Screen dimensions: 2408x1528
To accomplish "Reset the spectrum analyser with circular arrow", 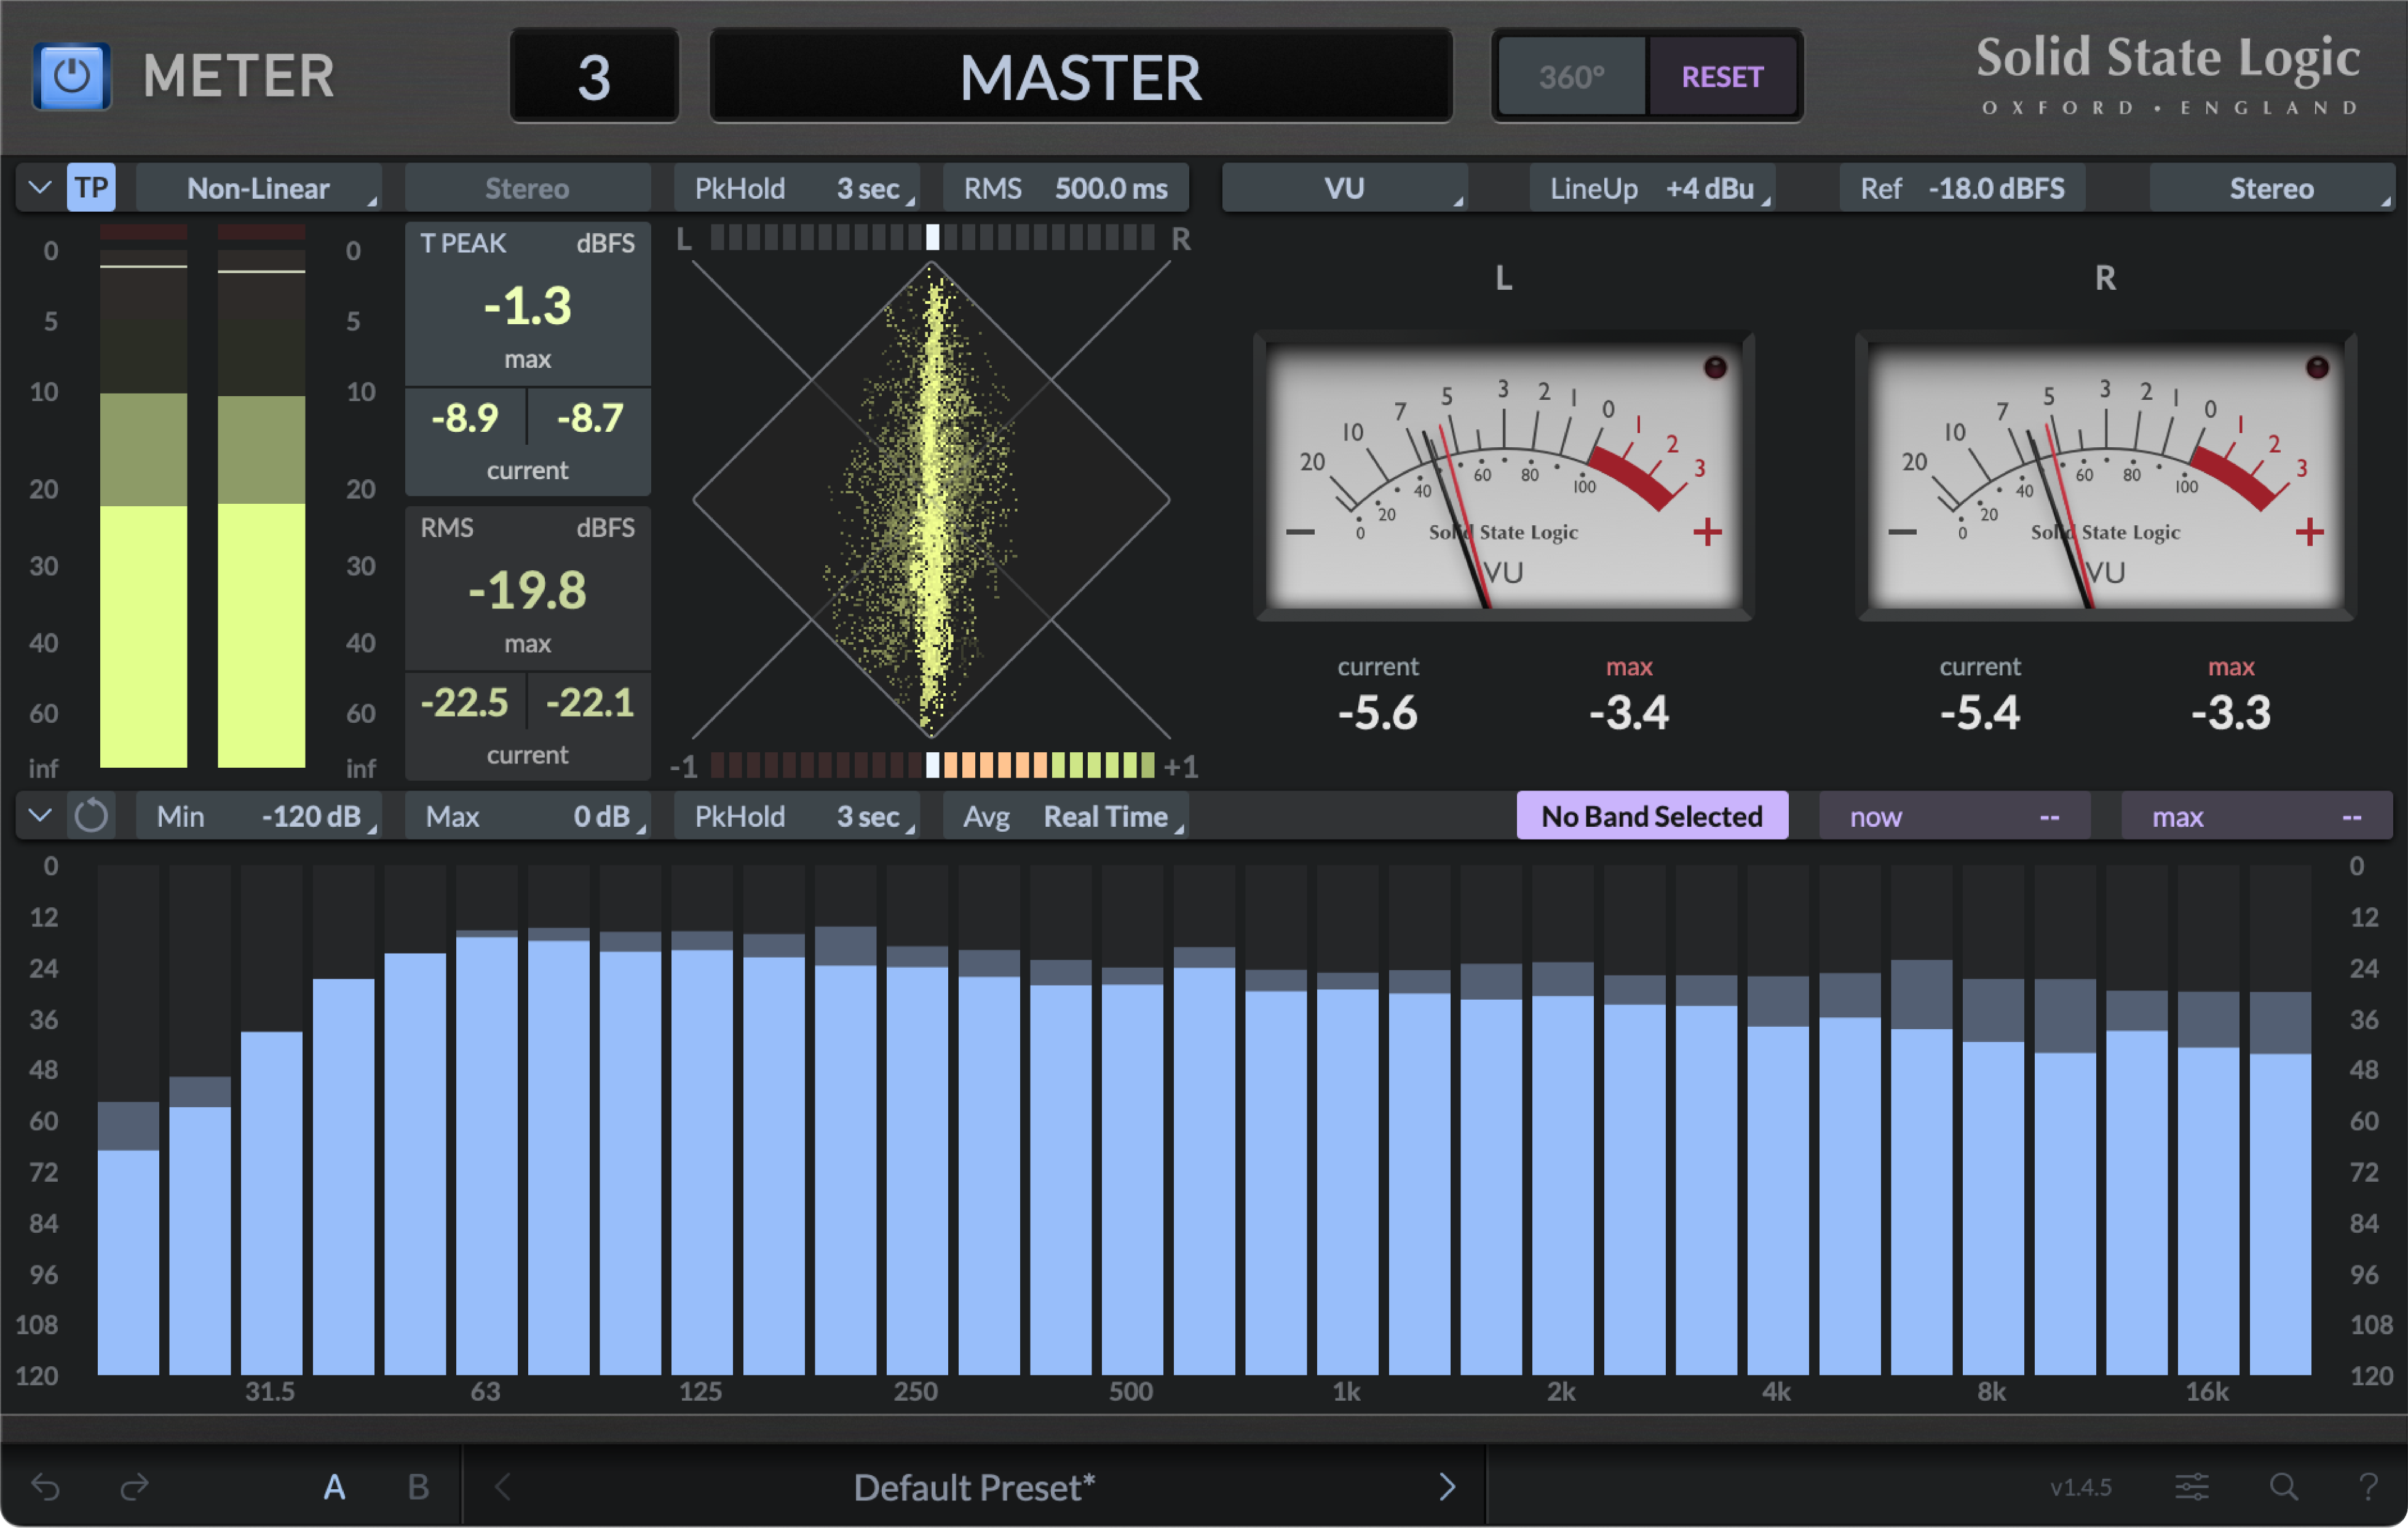I will click(x=91, y=816).
